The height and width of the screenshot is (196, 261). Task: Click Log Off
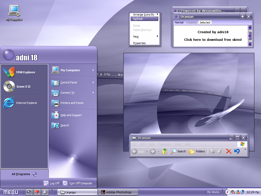click(x=51, y=183)
